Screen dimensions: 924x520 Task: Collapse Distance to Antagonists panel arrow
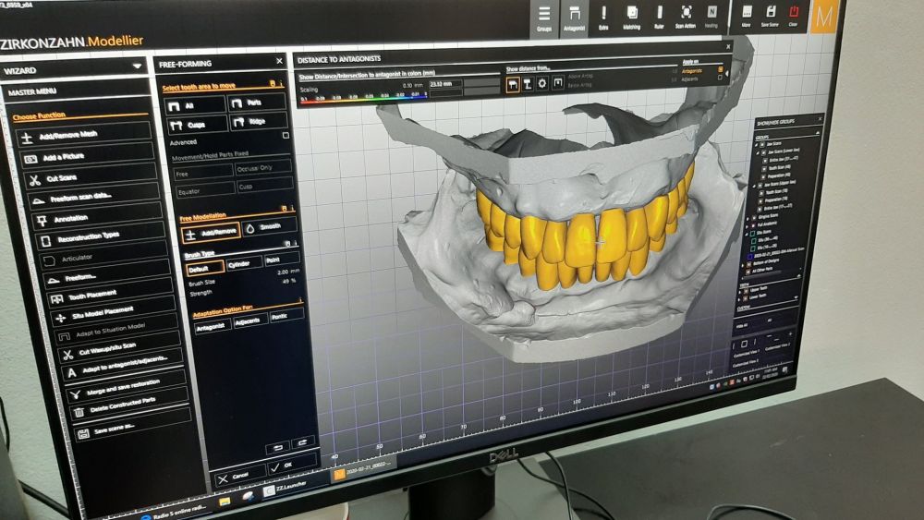tap(726, 73)
